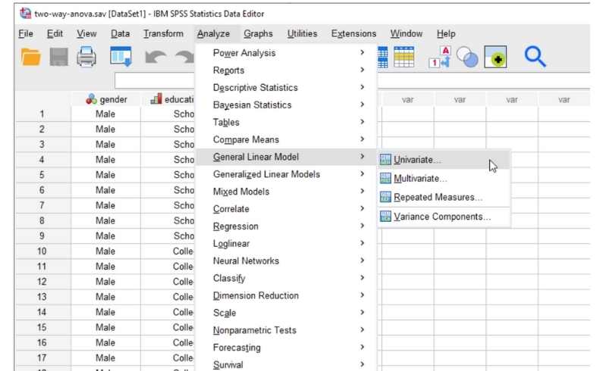Expand the Generalized Linear Models submenu

click(x=287, y=174)
